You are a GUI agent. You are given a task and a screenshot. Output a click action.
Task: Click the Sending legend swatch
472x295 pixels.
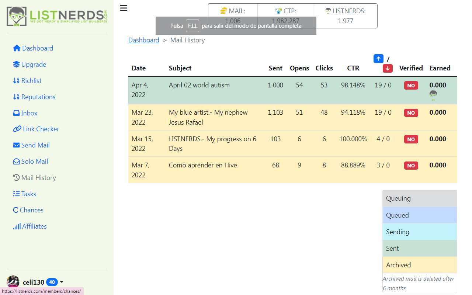tap(420, 232)
